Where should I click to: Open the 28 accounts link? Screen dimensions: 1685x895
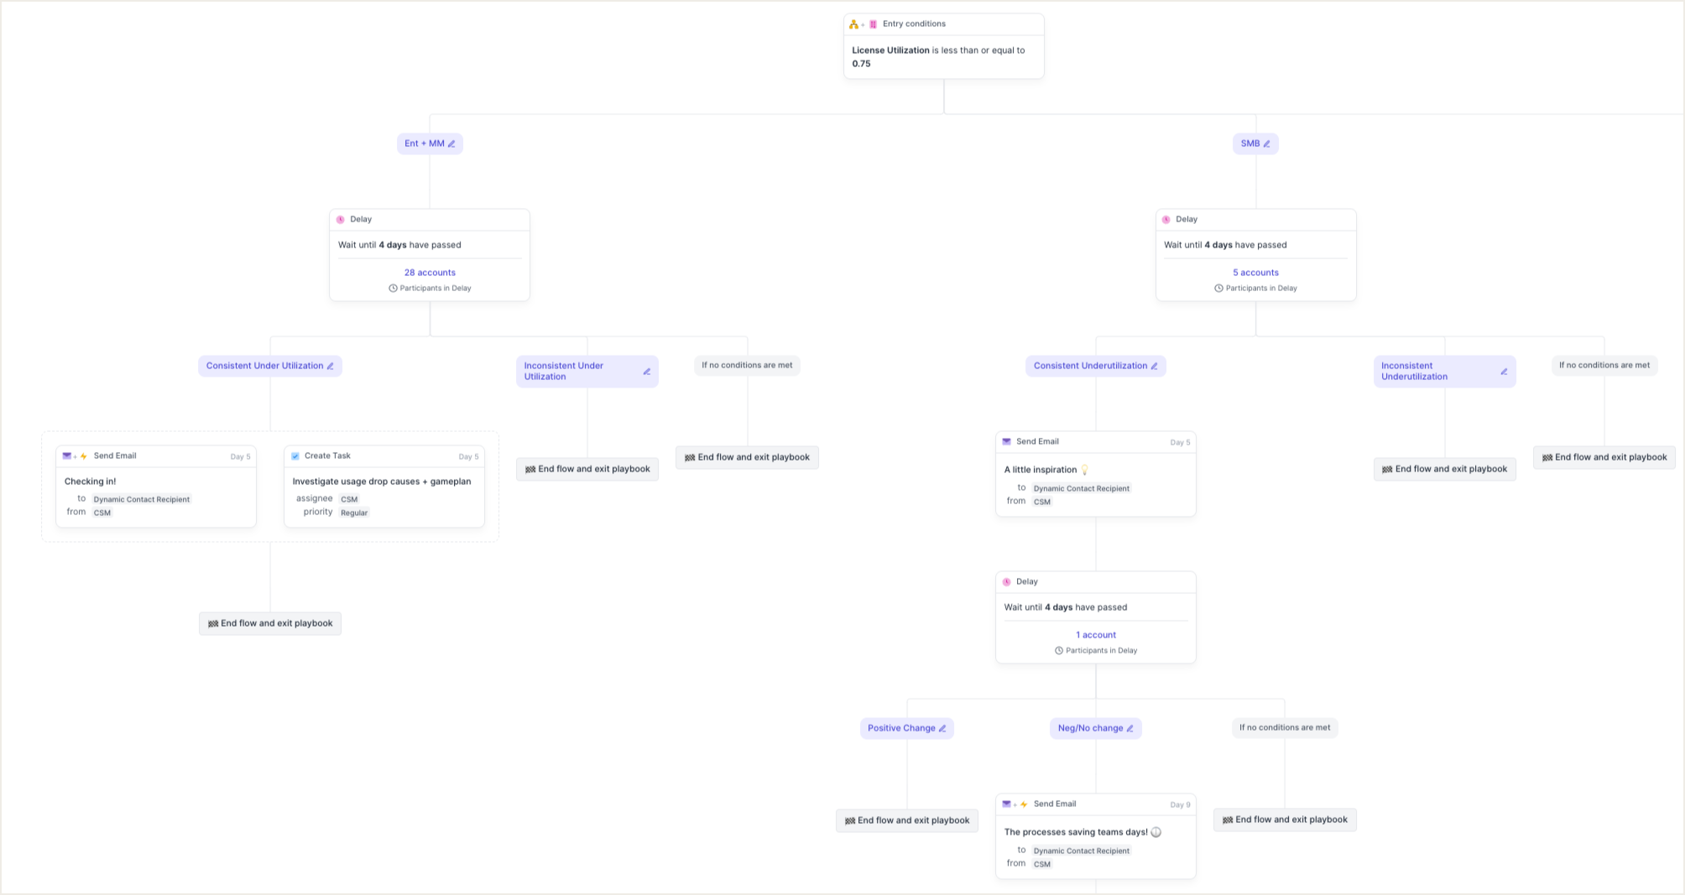(430, 273)
